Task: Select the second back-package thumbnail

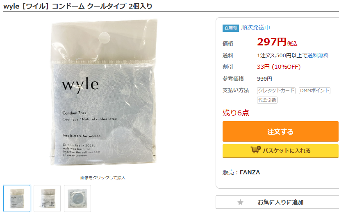Action: [47, 198]
